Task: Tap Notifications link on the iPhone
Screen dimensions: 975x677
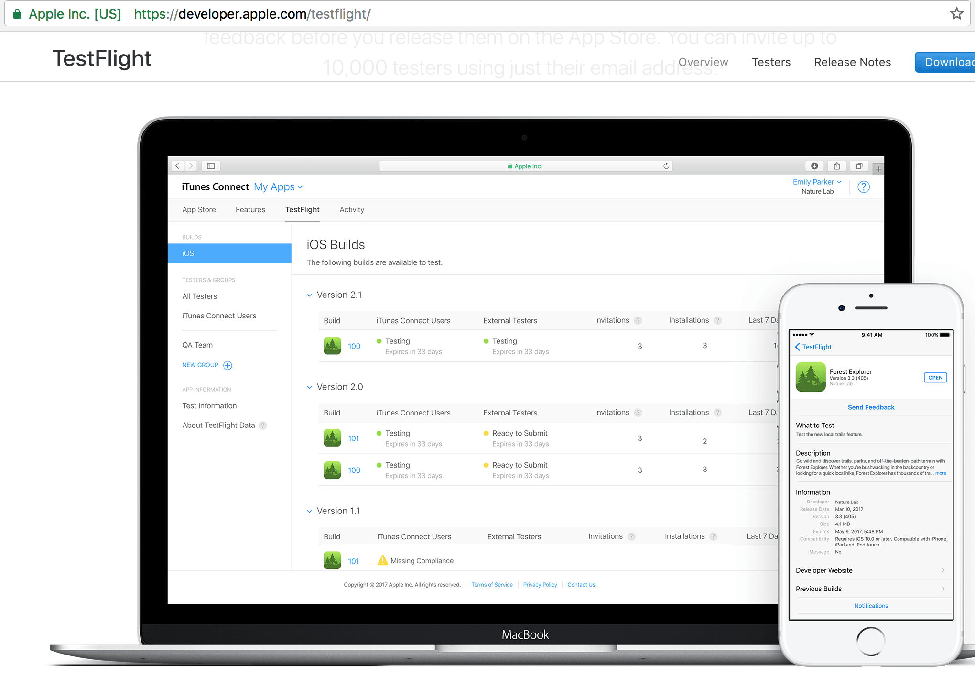Action: click(871, 606)
